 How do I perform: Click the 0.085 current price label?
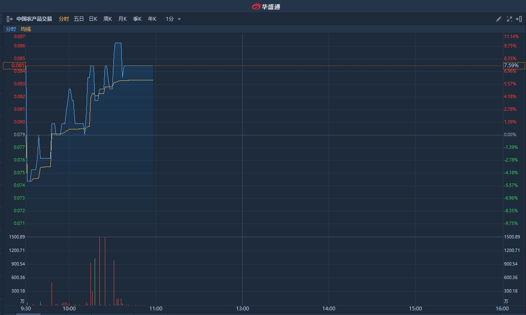14,66
